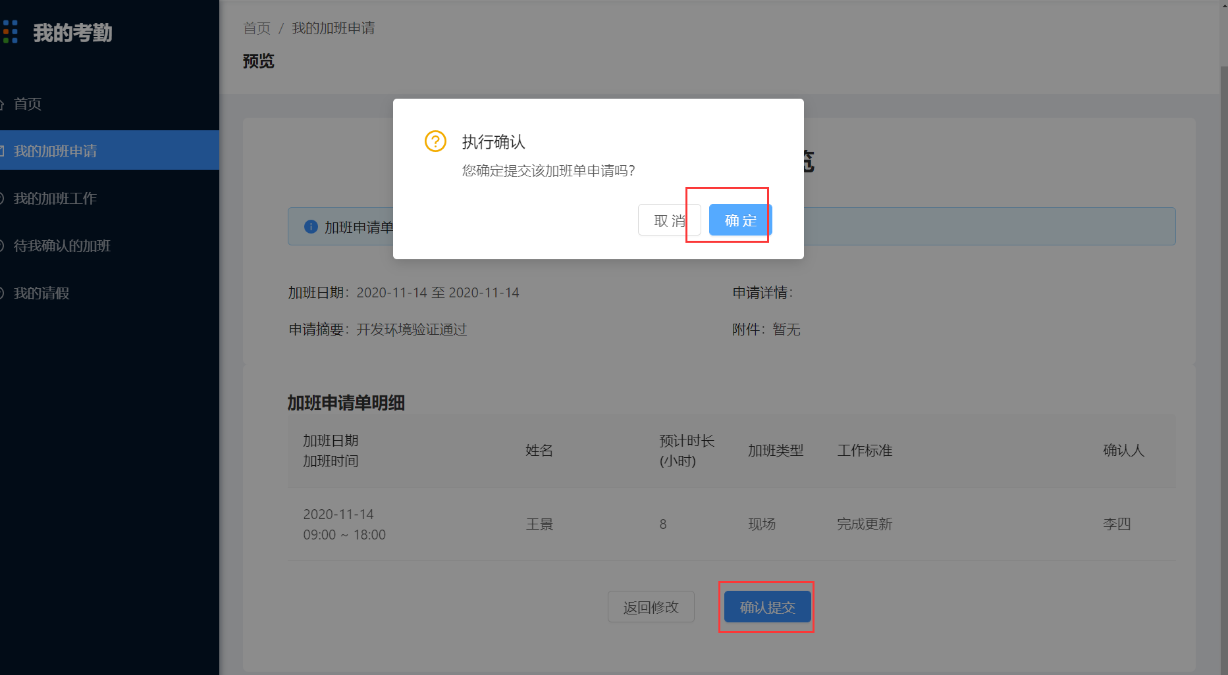Click the 执行确认 dialog title
The width and height of the screenshot is (1228, 675).
point(493,142)
